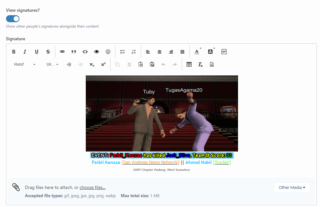
Task: Redo the last action
Action: (175, 65)
